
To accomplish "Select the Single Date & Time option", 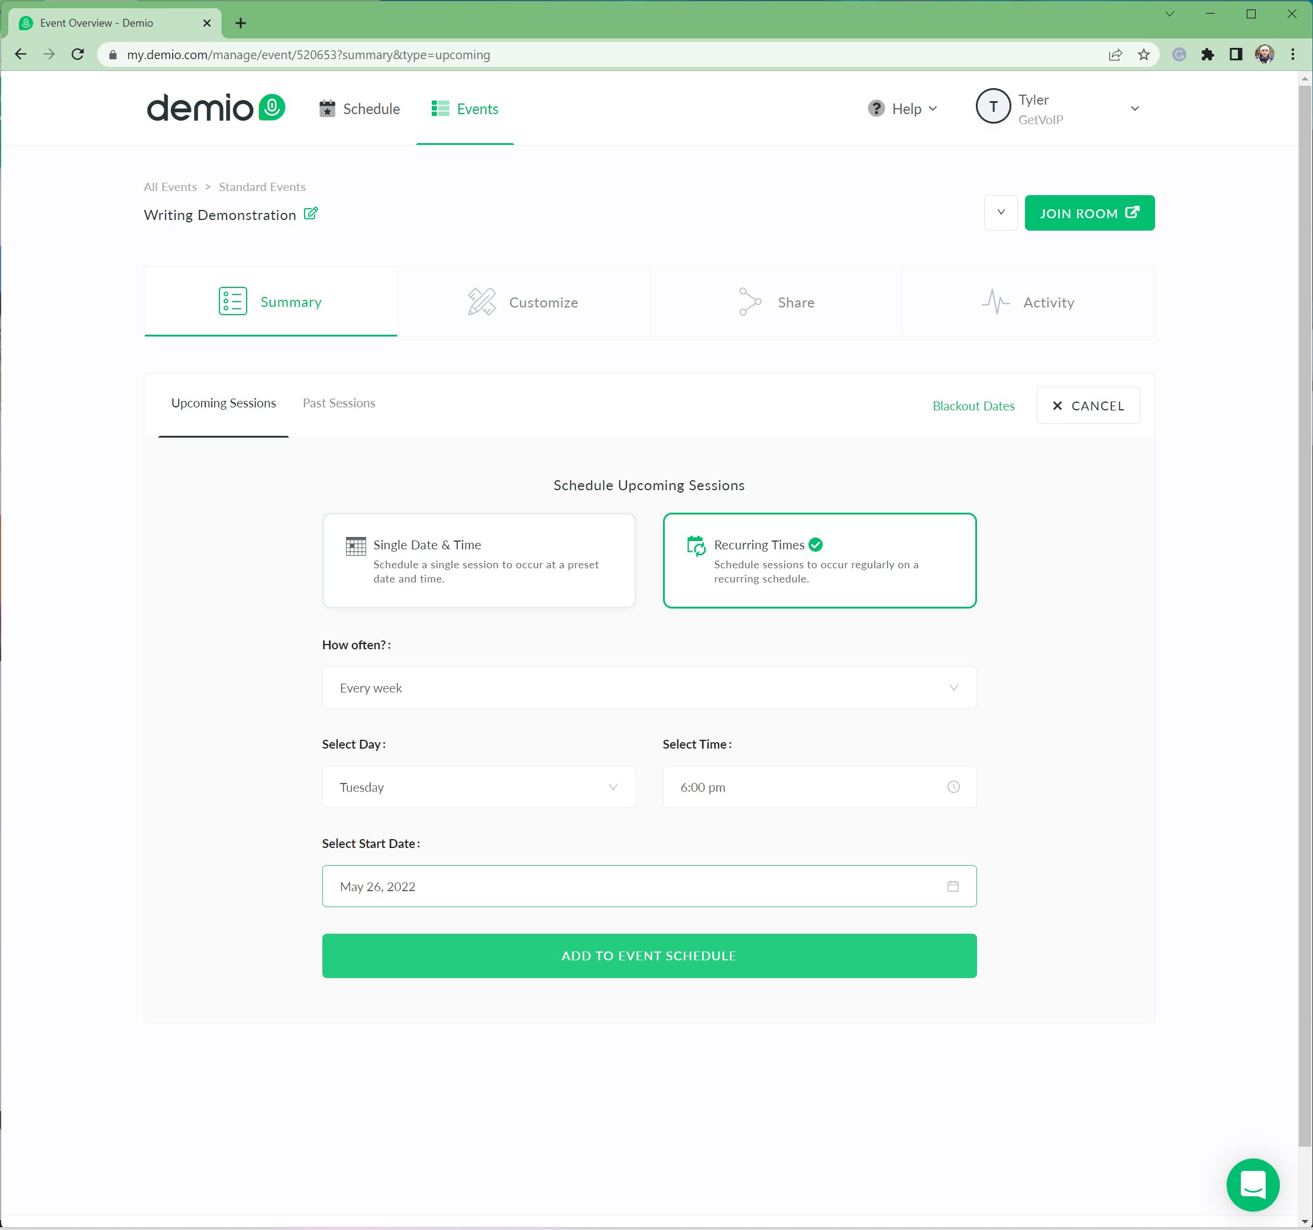I will tap(478, 559).
